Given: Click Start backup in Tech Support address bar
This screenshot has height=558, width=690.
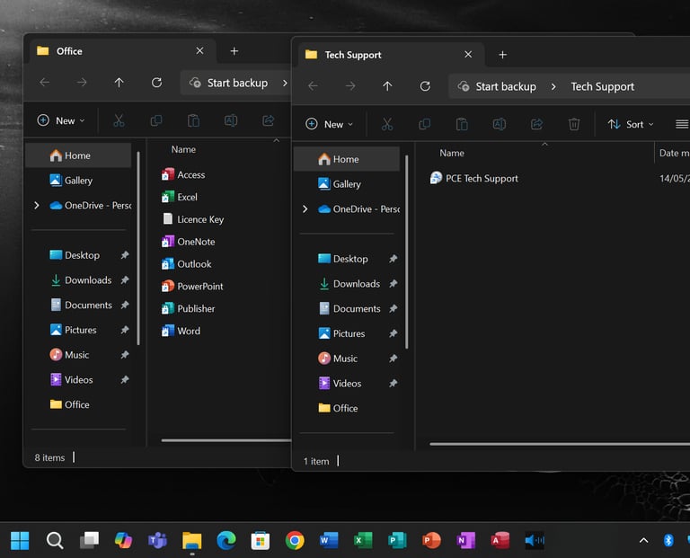Looking at the screenshot, I should [497, 86].
